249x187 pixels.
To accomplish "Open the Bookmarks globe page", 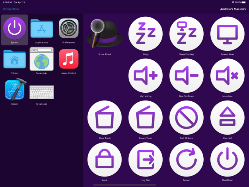I will (41, 59).
